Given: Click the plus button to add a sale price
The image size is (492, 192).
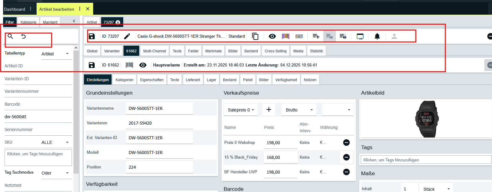Looking at the screenshot, I should coord(269,110).
